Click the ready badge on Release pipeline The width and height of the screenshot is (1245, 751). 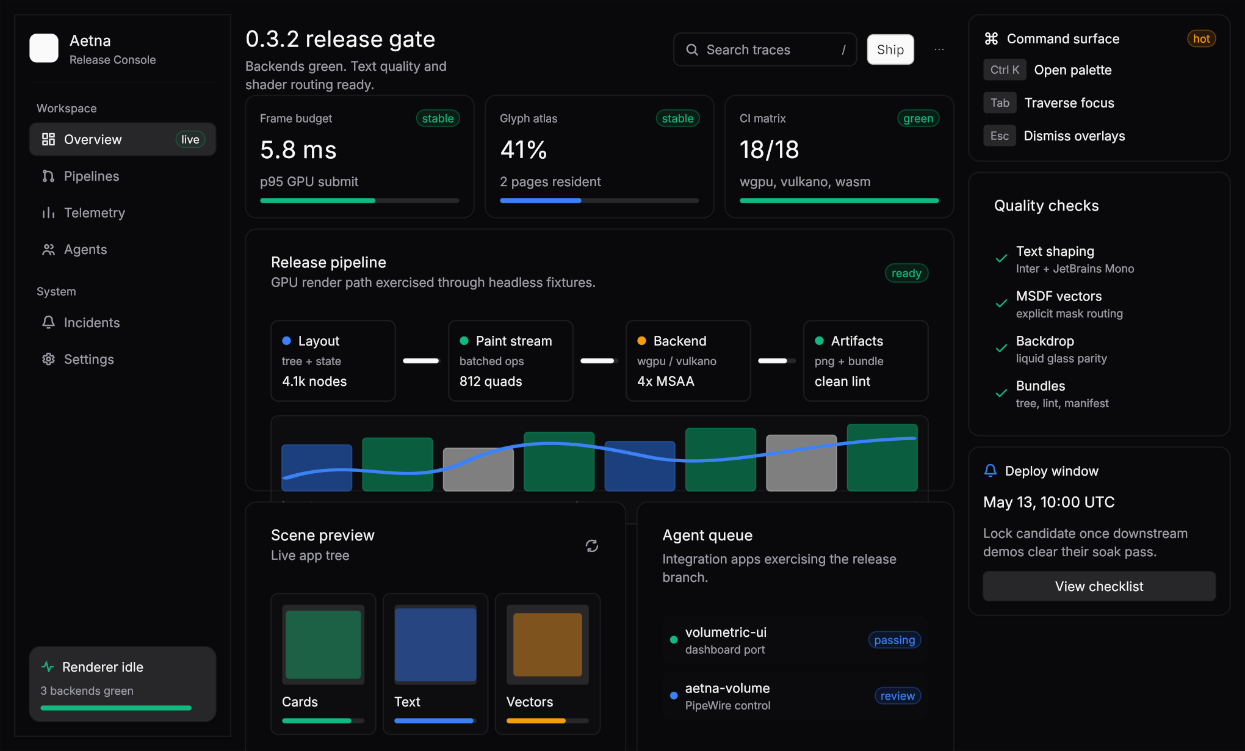click(x=906, y=273)
